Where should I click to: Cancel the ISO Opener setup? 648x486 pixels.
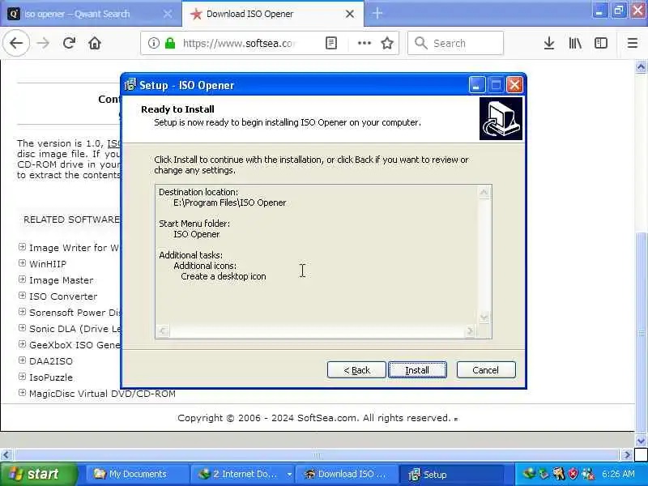point(486,370)
